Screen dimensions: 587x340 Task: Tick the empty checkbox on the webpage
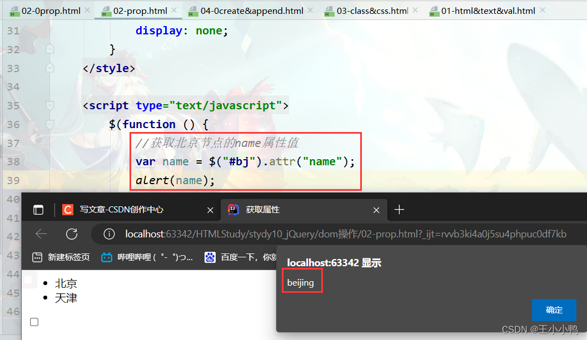[34, 322]
